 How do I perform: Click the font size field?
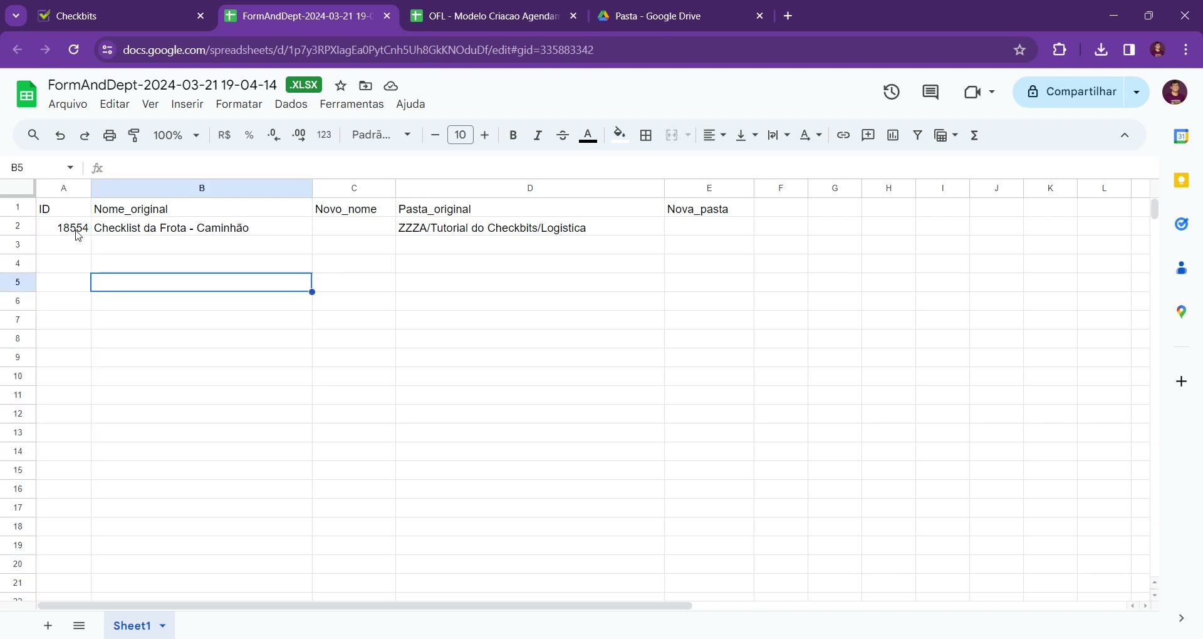point(461,135)
